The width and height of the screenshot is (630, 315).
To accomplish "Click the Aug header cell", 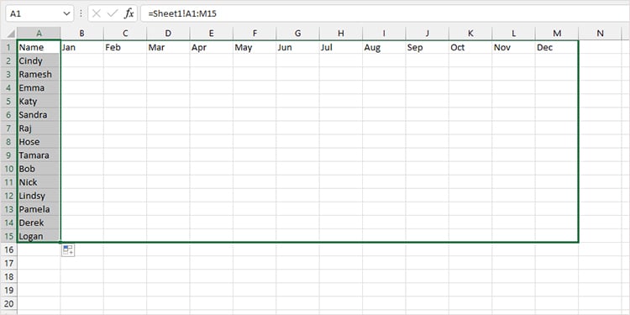I will (385, 47).
